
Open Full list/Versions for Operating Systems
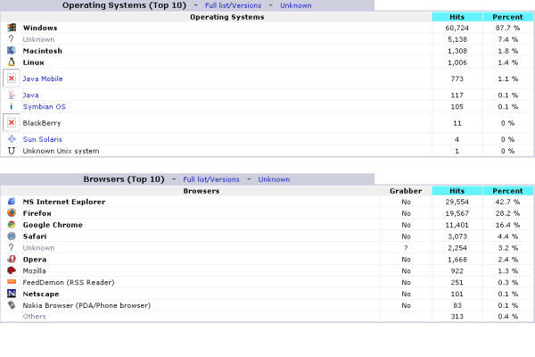233,5
